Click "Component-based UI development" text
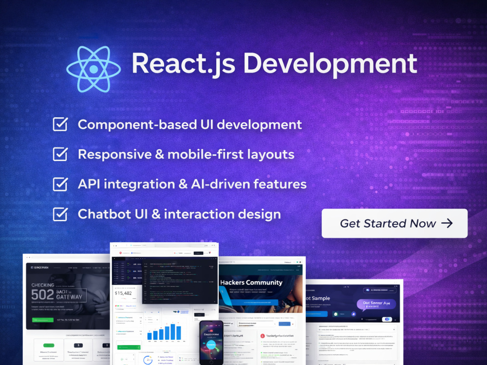487x365 pixels. coord(190,124)
